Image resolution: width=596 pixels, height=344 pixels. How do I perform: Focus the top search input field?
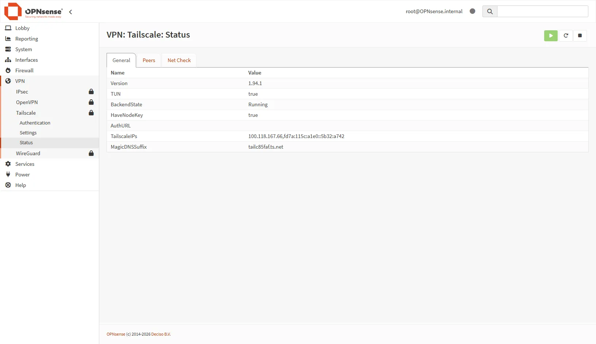point(542,12)
